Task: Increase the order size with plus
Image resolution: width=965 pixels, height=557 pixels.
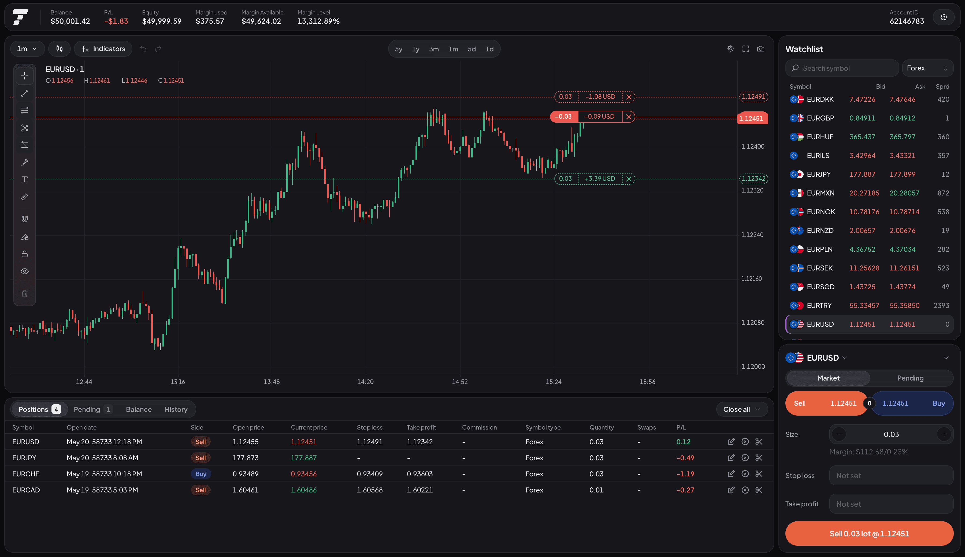Action: click(944, 434)
